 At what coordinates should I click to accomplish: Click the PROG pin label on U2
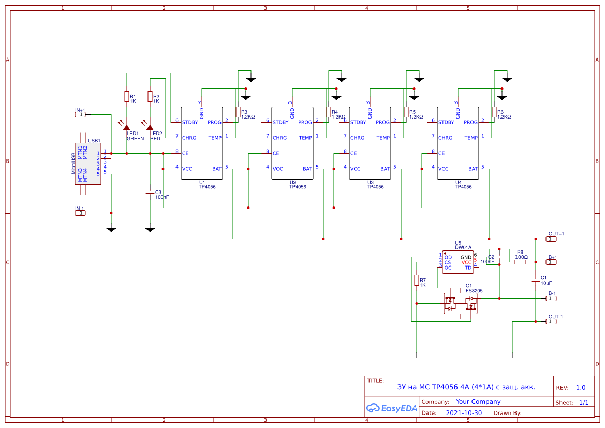tap(305, 122)
